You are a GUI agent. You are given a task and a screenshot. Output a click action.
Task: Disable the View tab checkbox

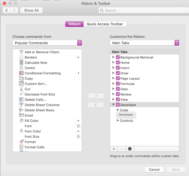point(118,100)
